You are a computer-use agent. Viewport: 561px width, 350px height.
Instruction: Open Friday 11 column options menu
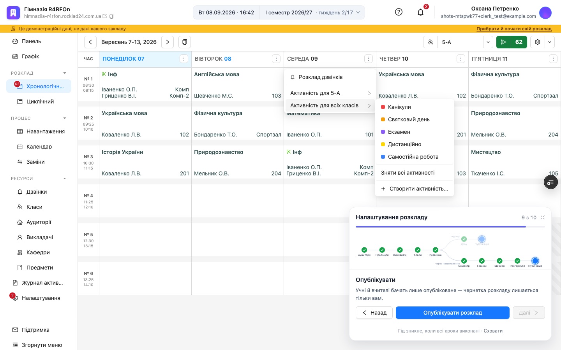(553, 59)
